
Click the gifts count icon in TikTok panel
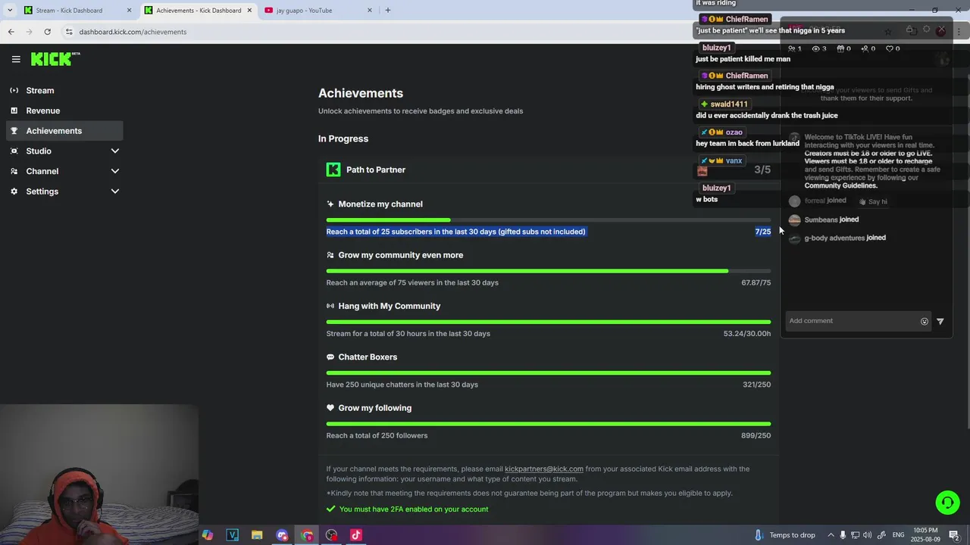843,48
